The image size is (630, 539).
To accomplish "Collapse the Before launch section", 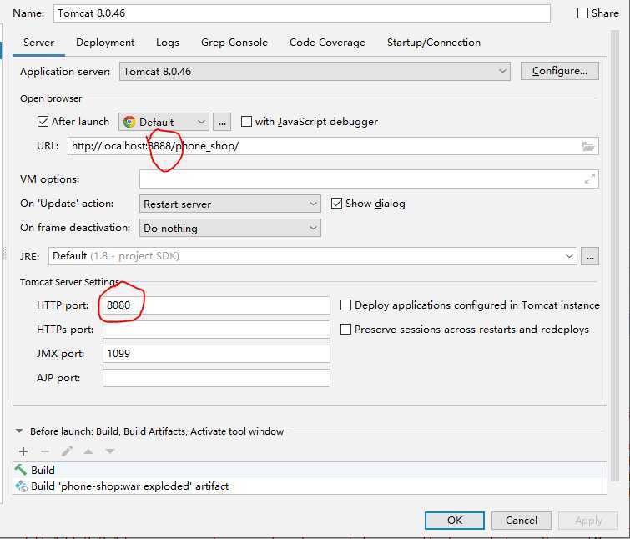I will point(18,431).
